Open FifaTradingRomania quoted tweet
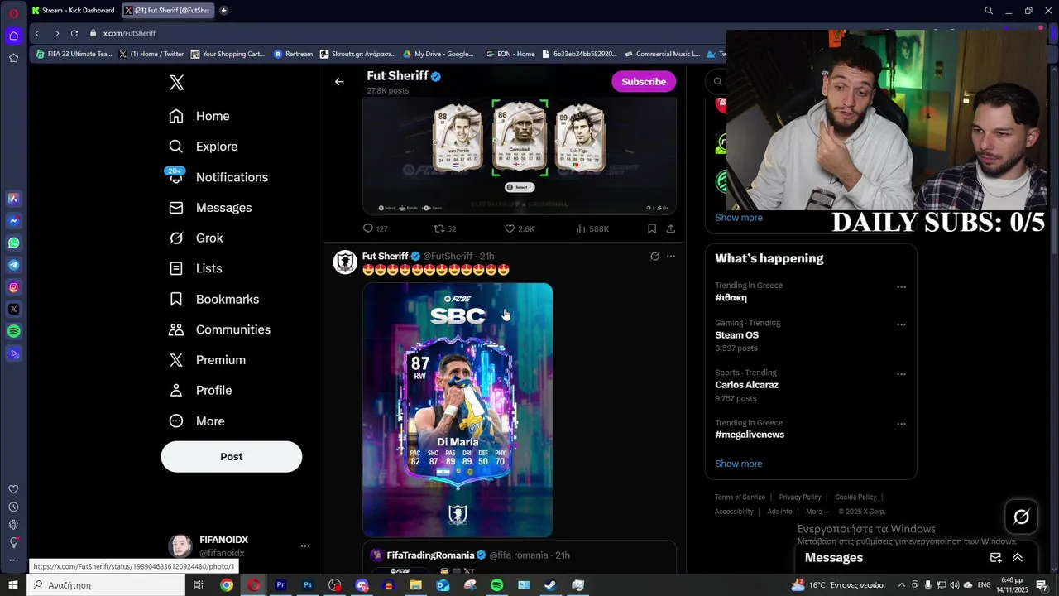The height and width of the screenshot is (596, 1059). (520, 557)
